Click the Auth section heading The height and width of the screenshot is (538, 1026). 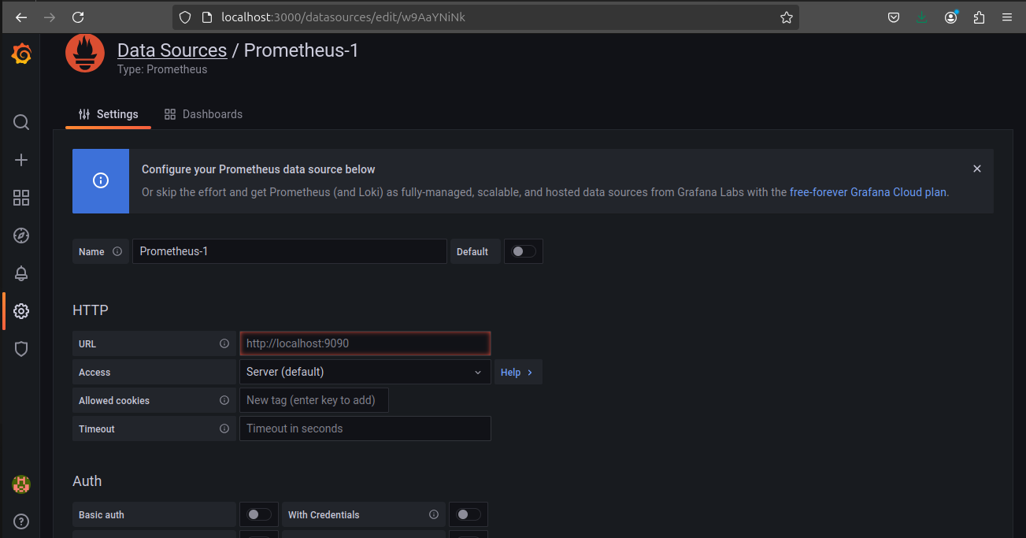pyautogui.click(x=87, y=481)
